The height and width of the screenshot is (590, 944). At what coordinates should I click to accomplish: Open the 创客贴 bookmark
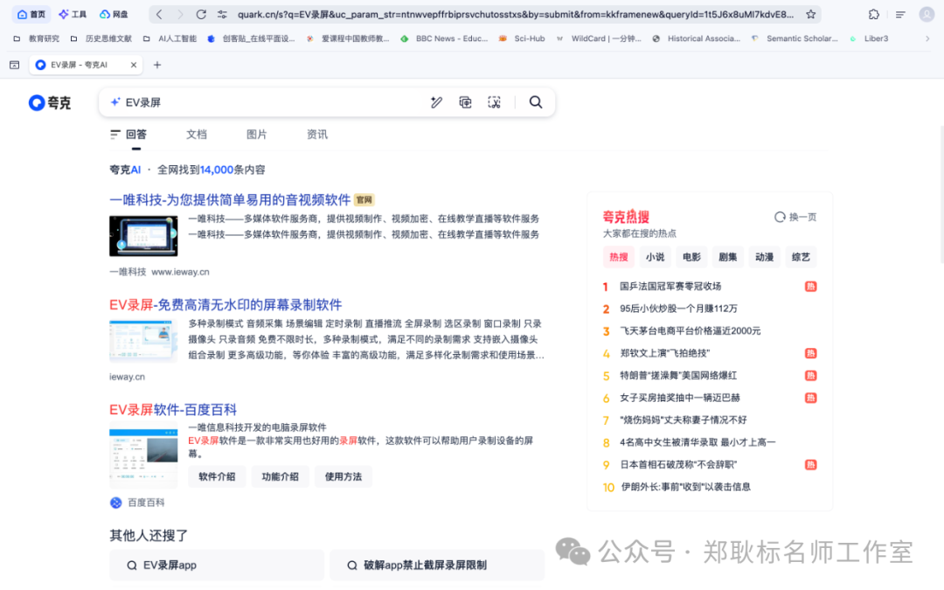[x=251, y=38]
